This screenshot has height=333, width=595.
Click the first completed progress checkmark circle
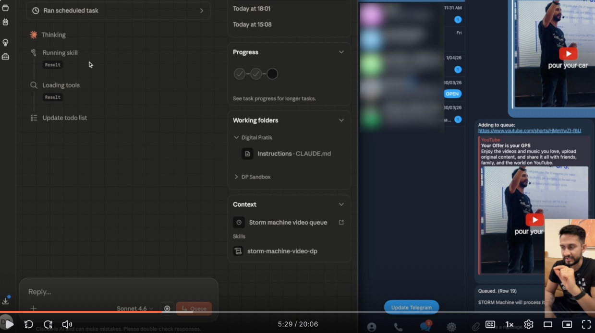point(240,74)
